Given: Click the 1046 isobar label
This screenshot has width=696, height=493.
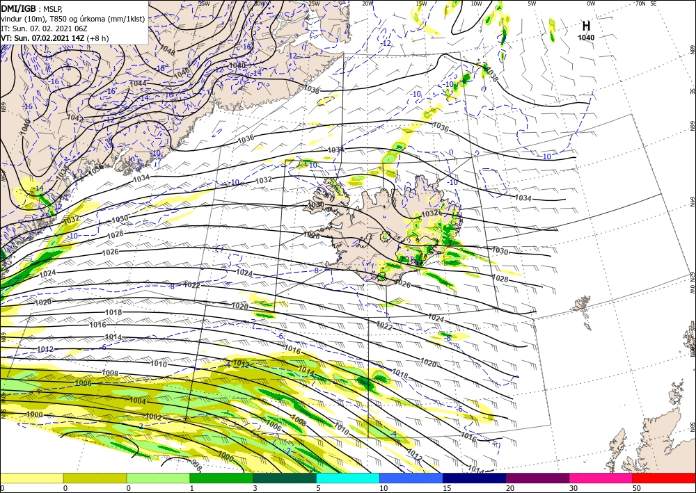Looking at the screenshot, I should click(x=182, y=74).
